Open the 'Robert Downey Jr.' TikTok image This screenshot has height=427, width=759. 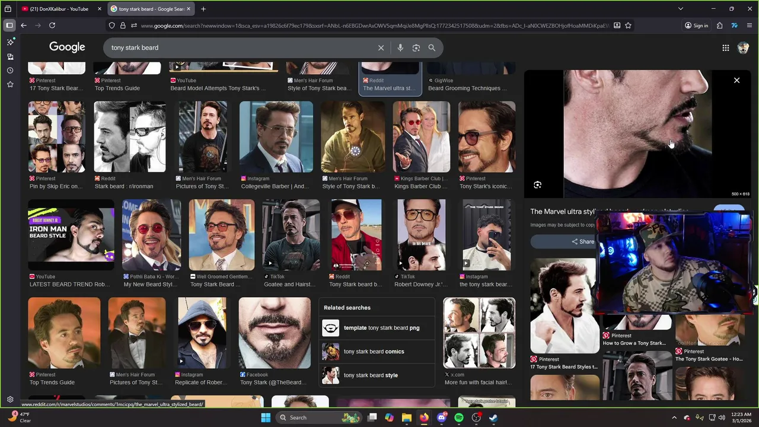(x=422, y=235)
